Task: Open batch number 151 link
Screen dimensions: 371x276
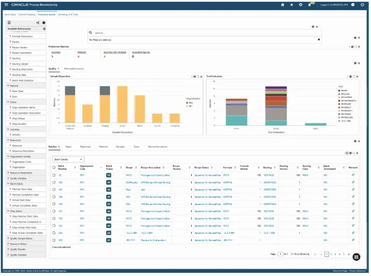Action: pos(61,211)
